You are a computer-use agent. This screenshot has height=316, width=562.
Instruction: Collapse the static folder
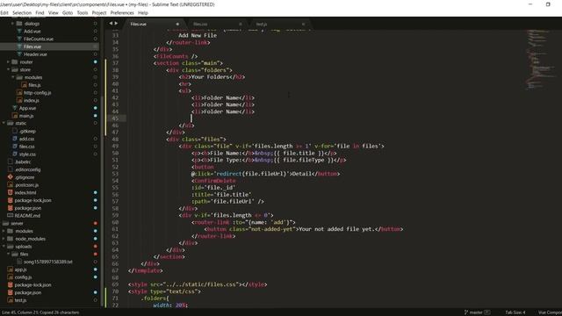[4, 123]
